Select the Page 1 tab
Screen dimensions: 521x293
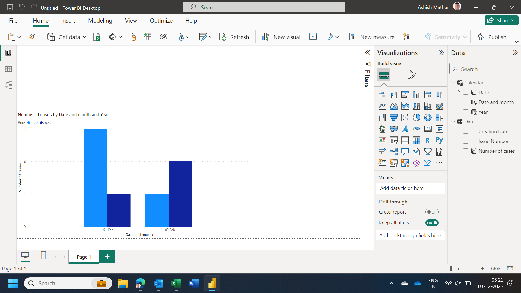tap(84, 257)
